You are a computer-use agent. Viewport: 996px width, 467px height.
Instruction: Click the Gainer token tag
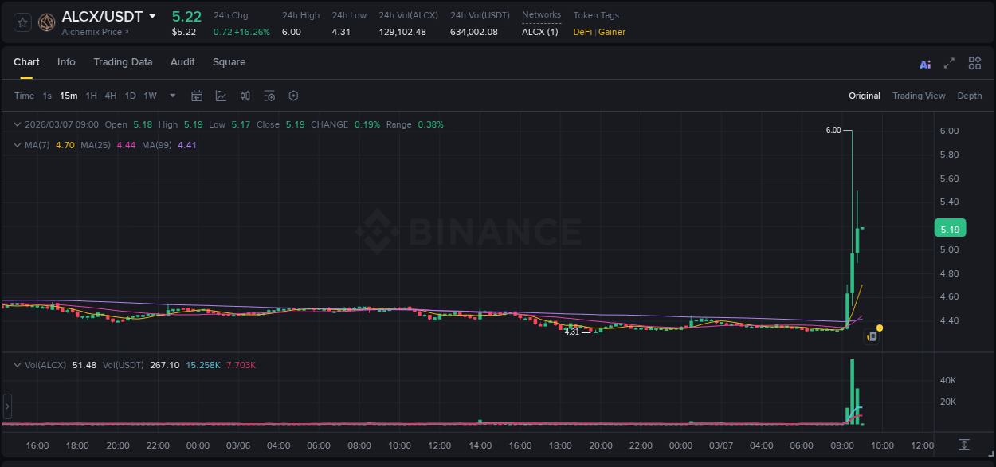[x=611, y=32]
